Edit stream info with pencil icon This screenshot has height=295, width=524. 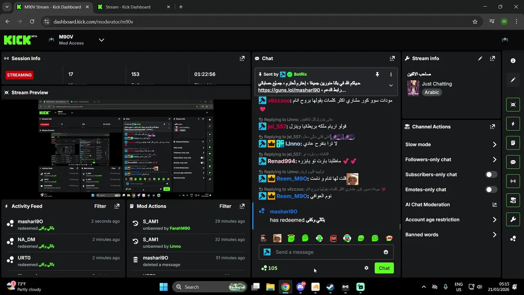click(480, 59)
